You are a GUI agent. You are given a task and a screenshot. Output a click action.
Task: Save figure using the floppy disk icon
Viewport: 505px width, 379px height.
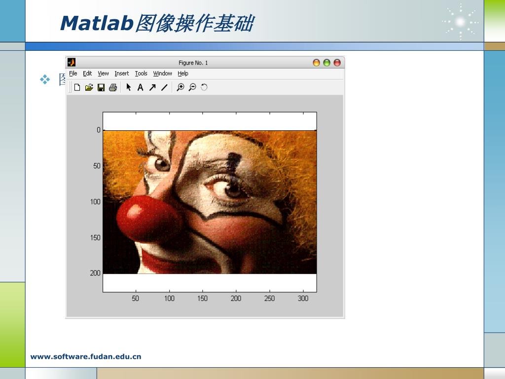tap(101, 87)
